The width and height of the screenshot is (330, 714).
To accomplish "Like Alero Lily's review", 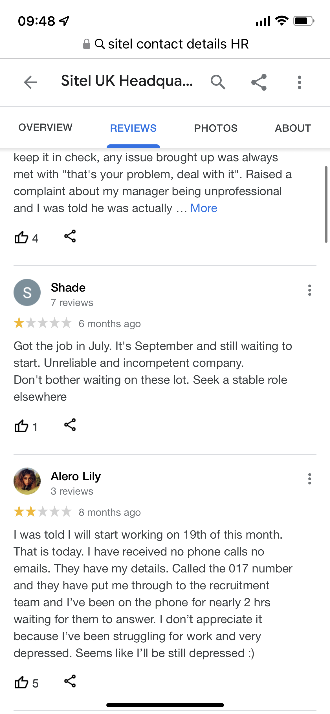I will point(21,682).
